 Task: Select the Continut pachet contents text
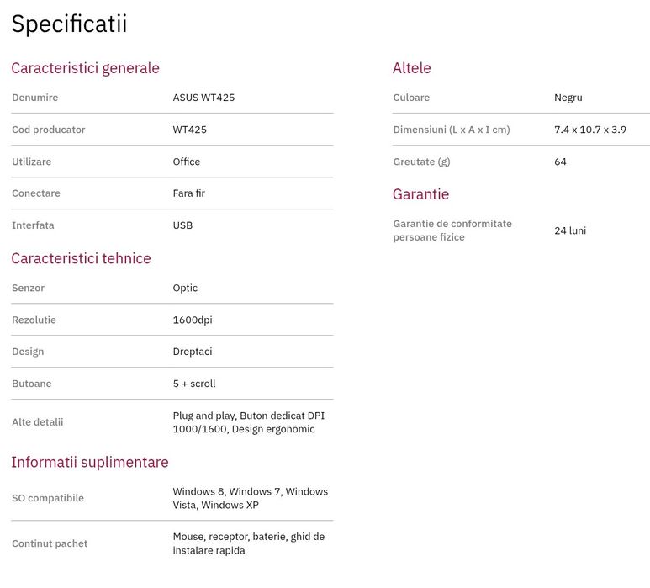pyautogui.click(x=248, y=543)
